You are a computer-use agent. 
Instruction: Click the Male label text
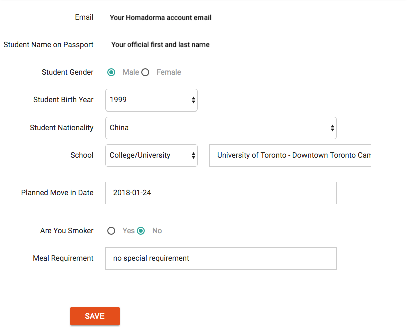131,72
